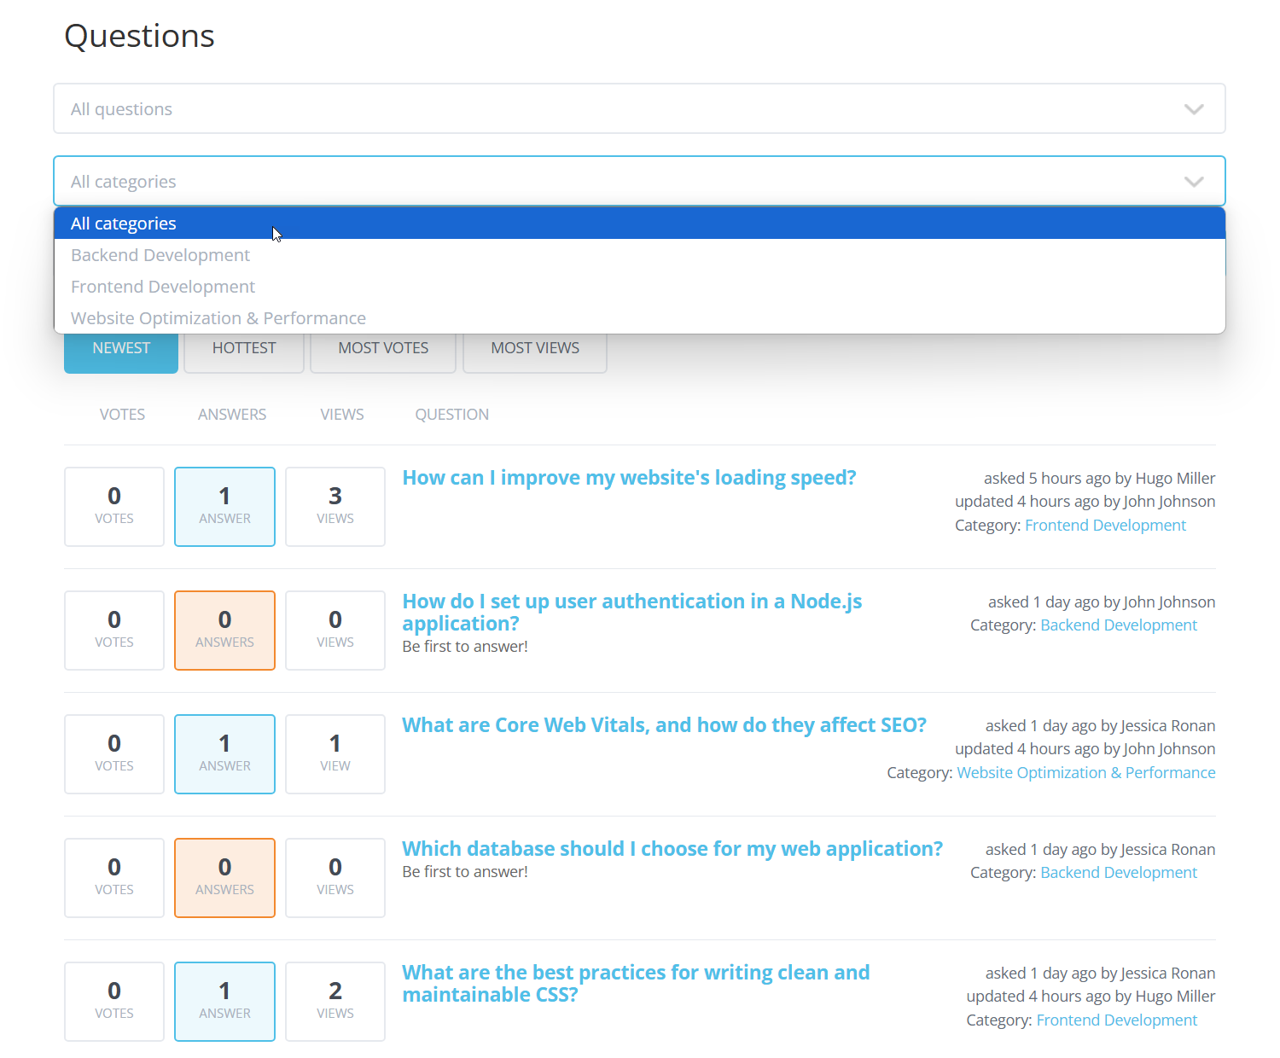Click 'asked 5 hours ago by Hugo Miller' text
This screenshot has width=1280, height=1058.
[1099, 479]
